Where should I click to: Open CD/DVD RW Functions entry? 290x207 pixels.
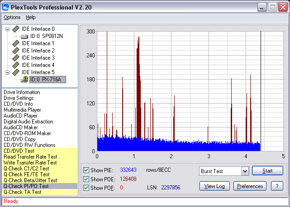(29, 145)
